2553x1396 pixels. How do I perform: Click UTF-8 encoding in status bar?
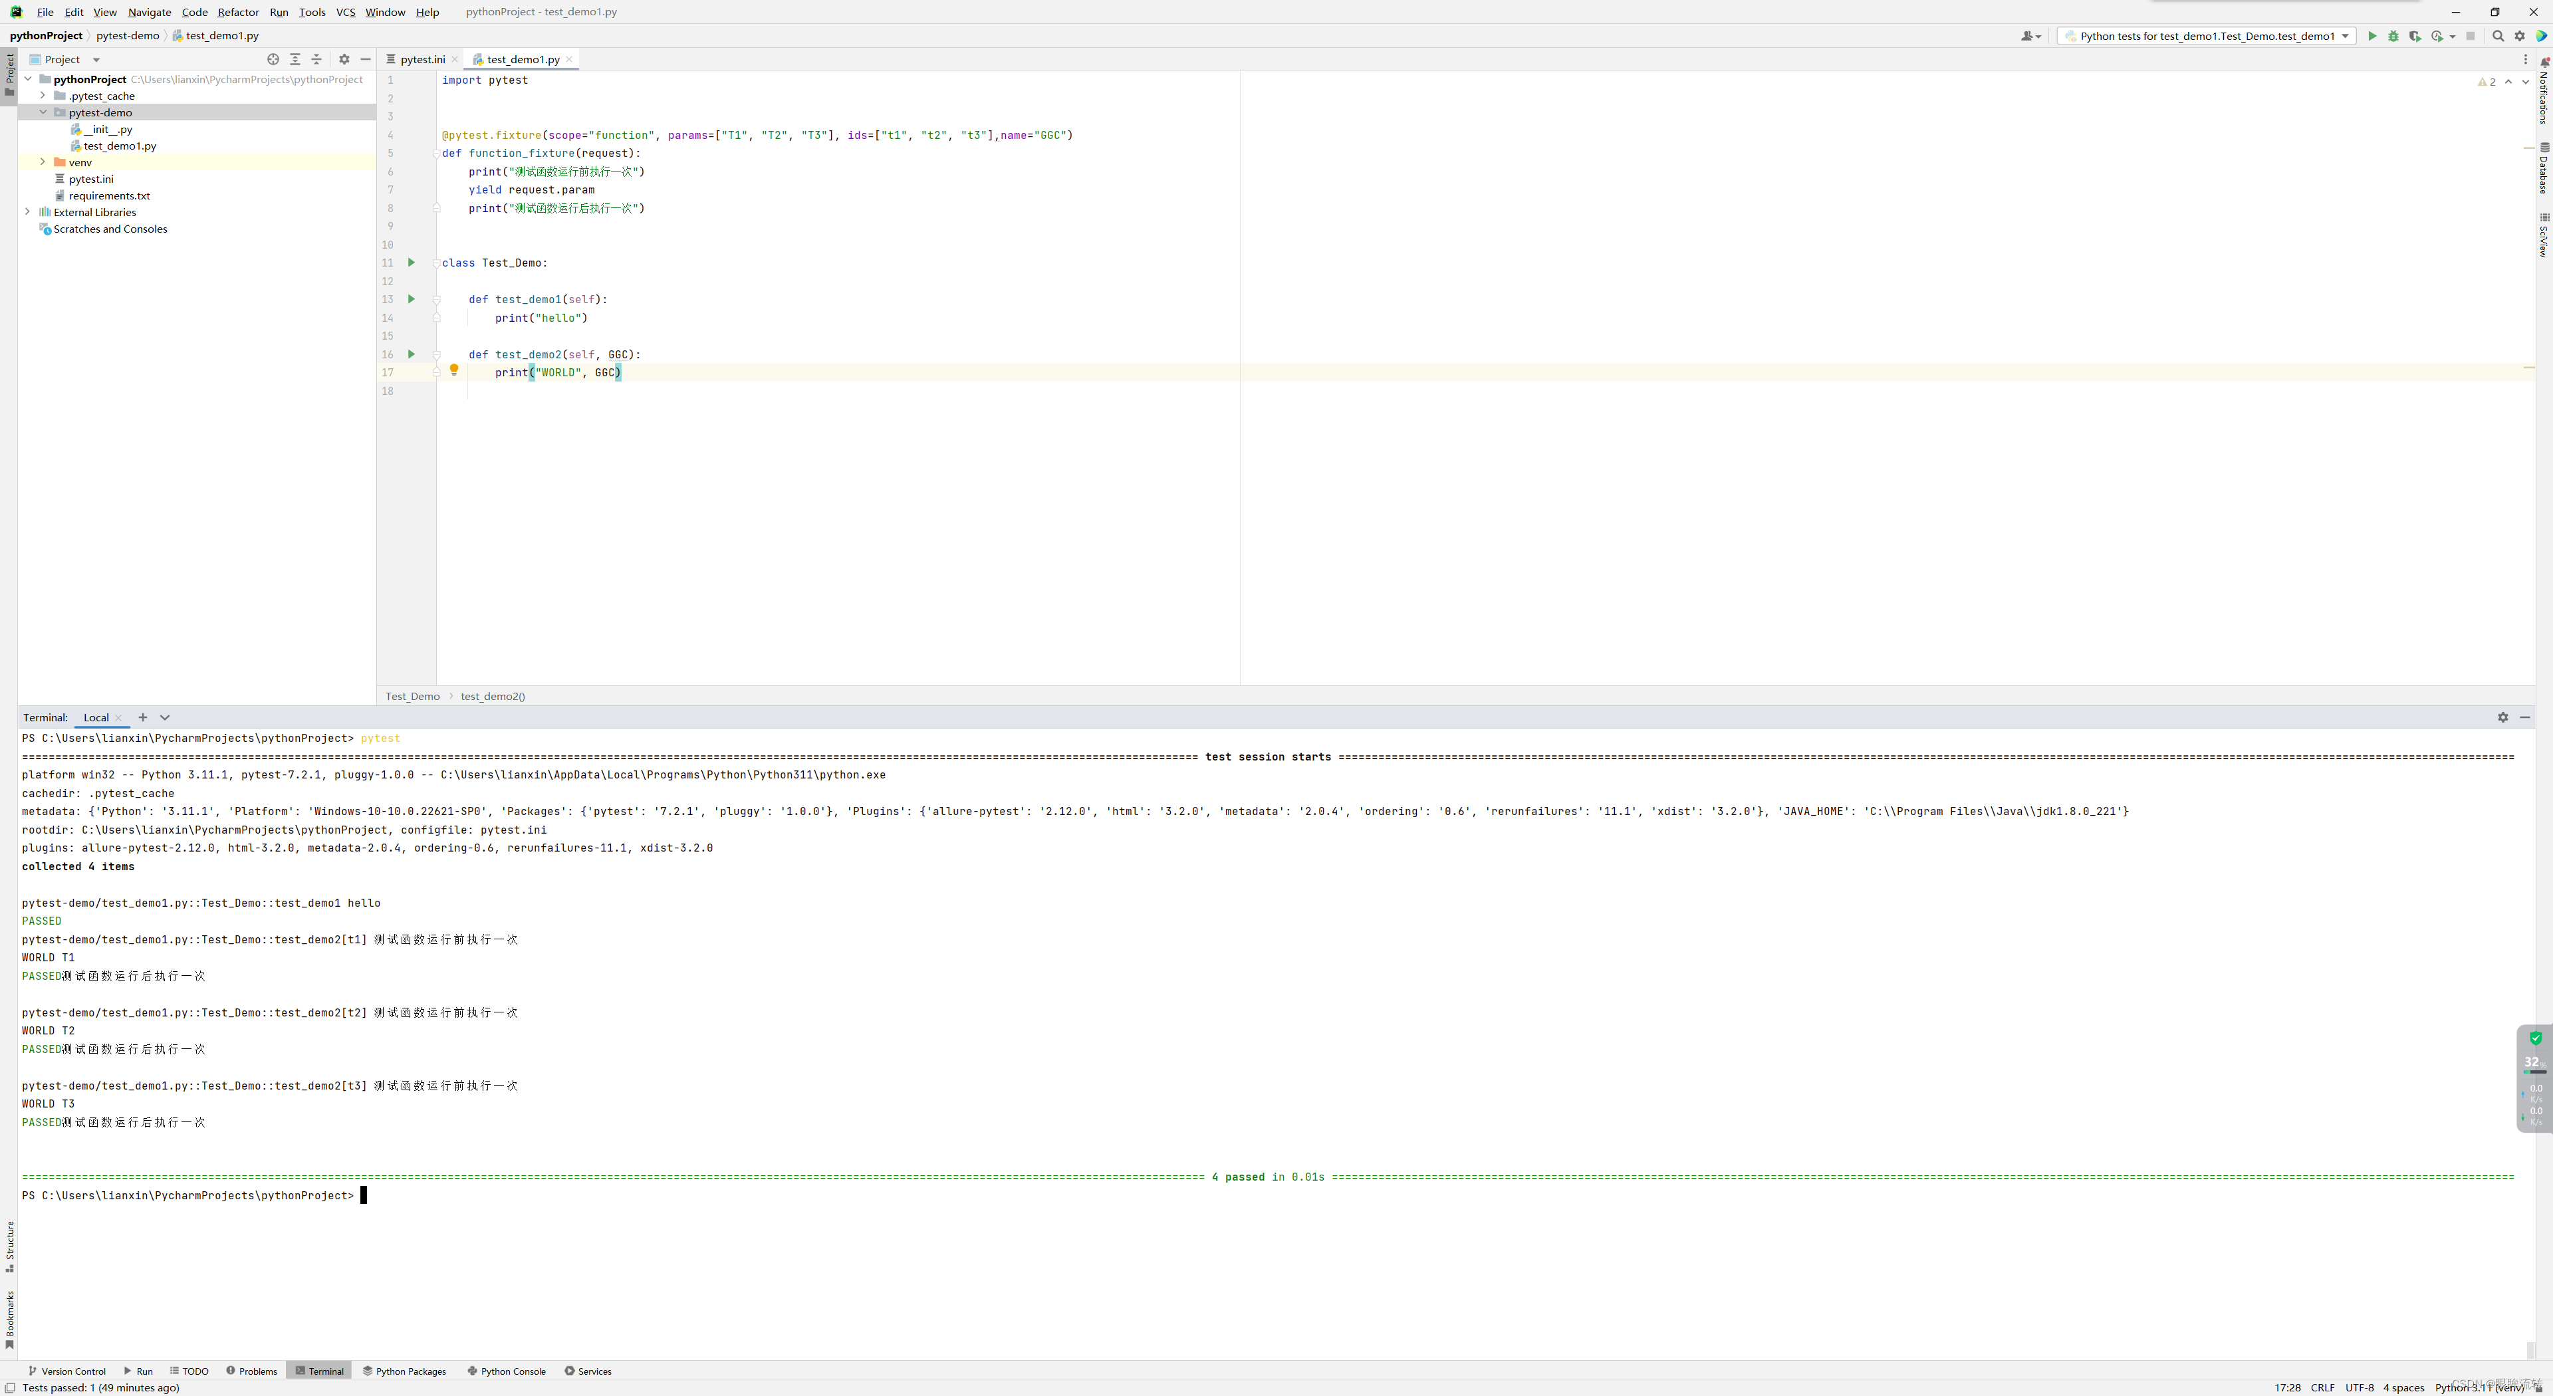(x=2359, y=1387)
